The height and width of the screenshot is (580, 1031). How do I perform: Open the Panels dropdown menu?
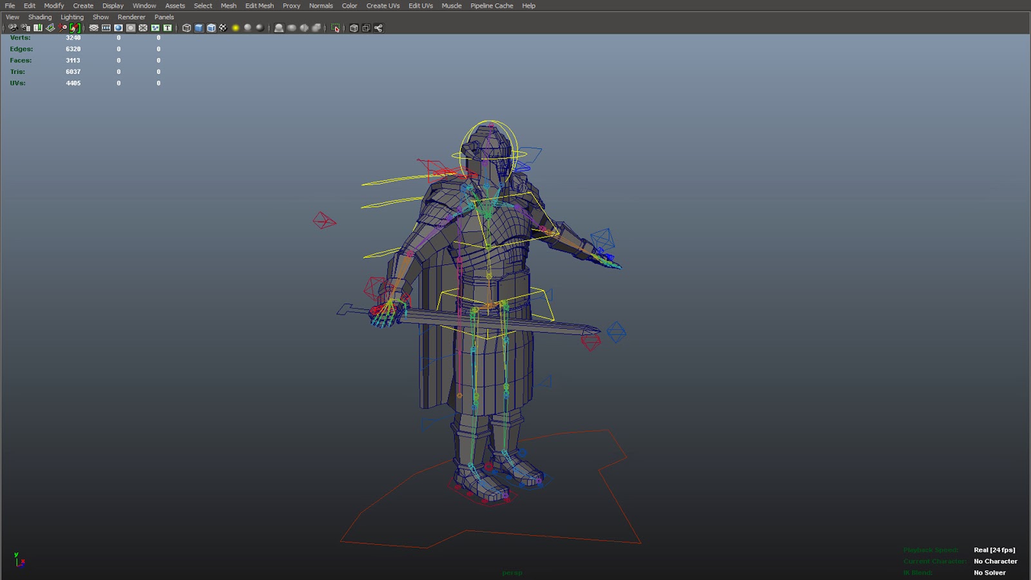click(164, 17)
